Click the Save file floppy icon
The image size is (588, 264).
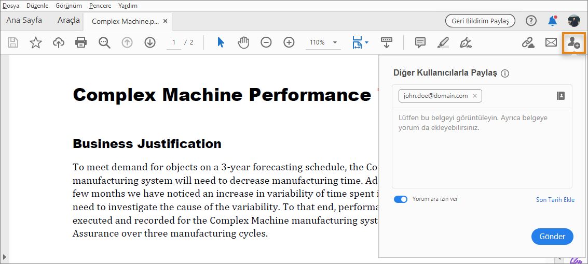pos(13,42)
